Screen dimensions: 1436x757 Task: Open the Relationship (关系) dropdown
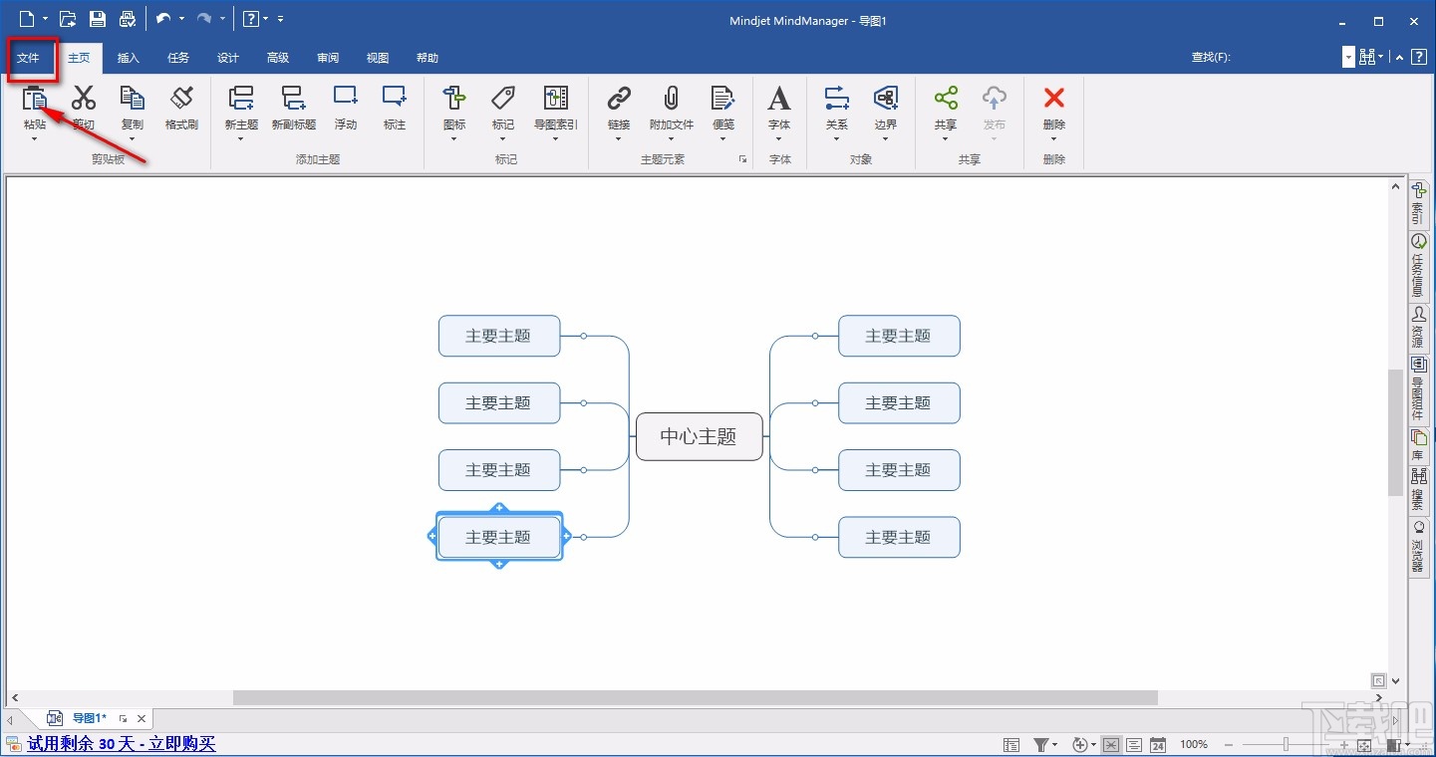point(837,139)
